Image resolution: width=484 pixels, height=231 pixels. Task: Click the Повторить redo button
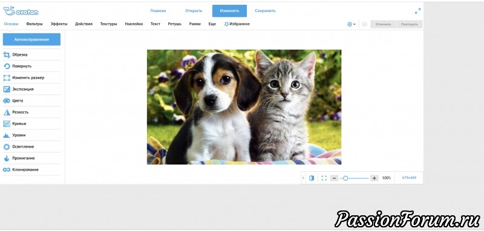[x=410, y=24]
